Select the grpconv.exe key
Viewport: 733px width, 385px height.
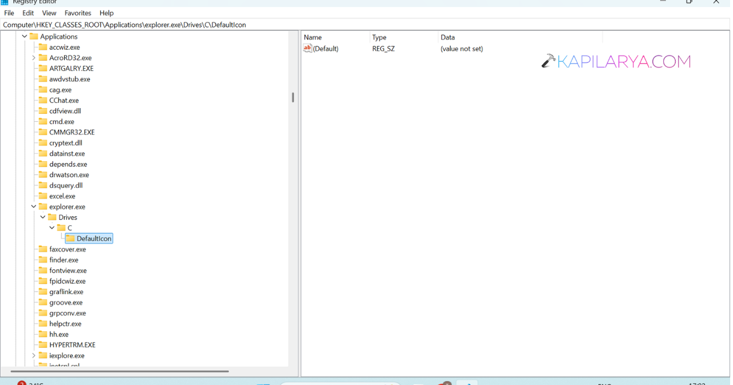pyautogui.click(x=68, y=313)
